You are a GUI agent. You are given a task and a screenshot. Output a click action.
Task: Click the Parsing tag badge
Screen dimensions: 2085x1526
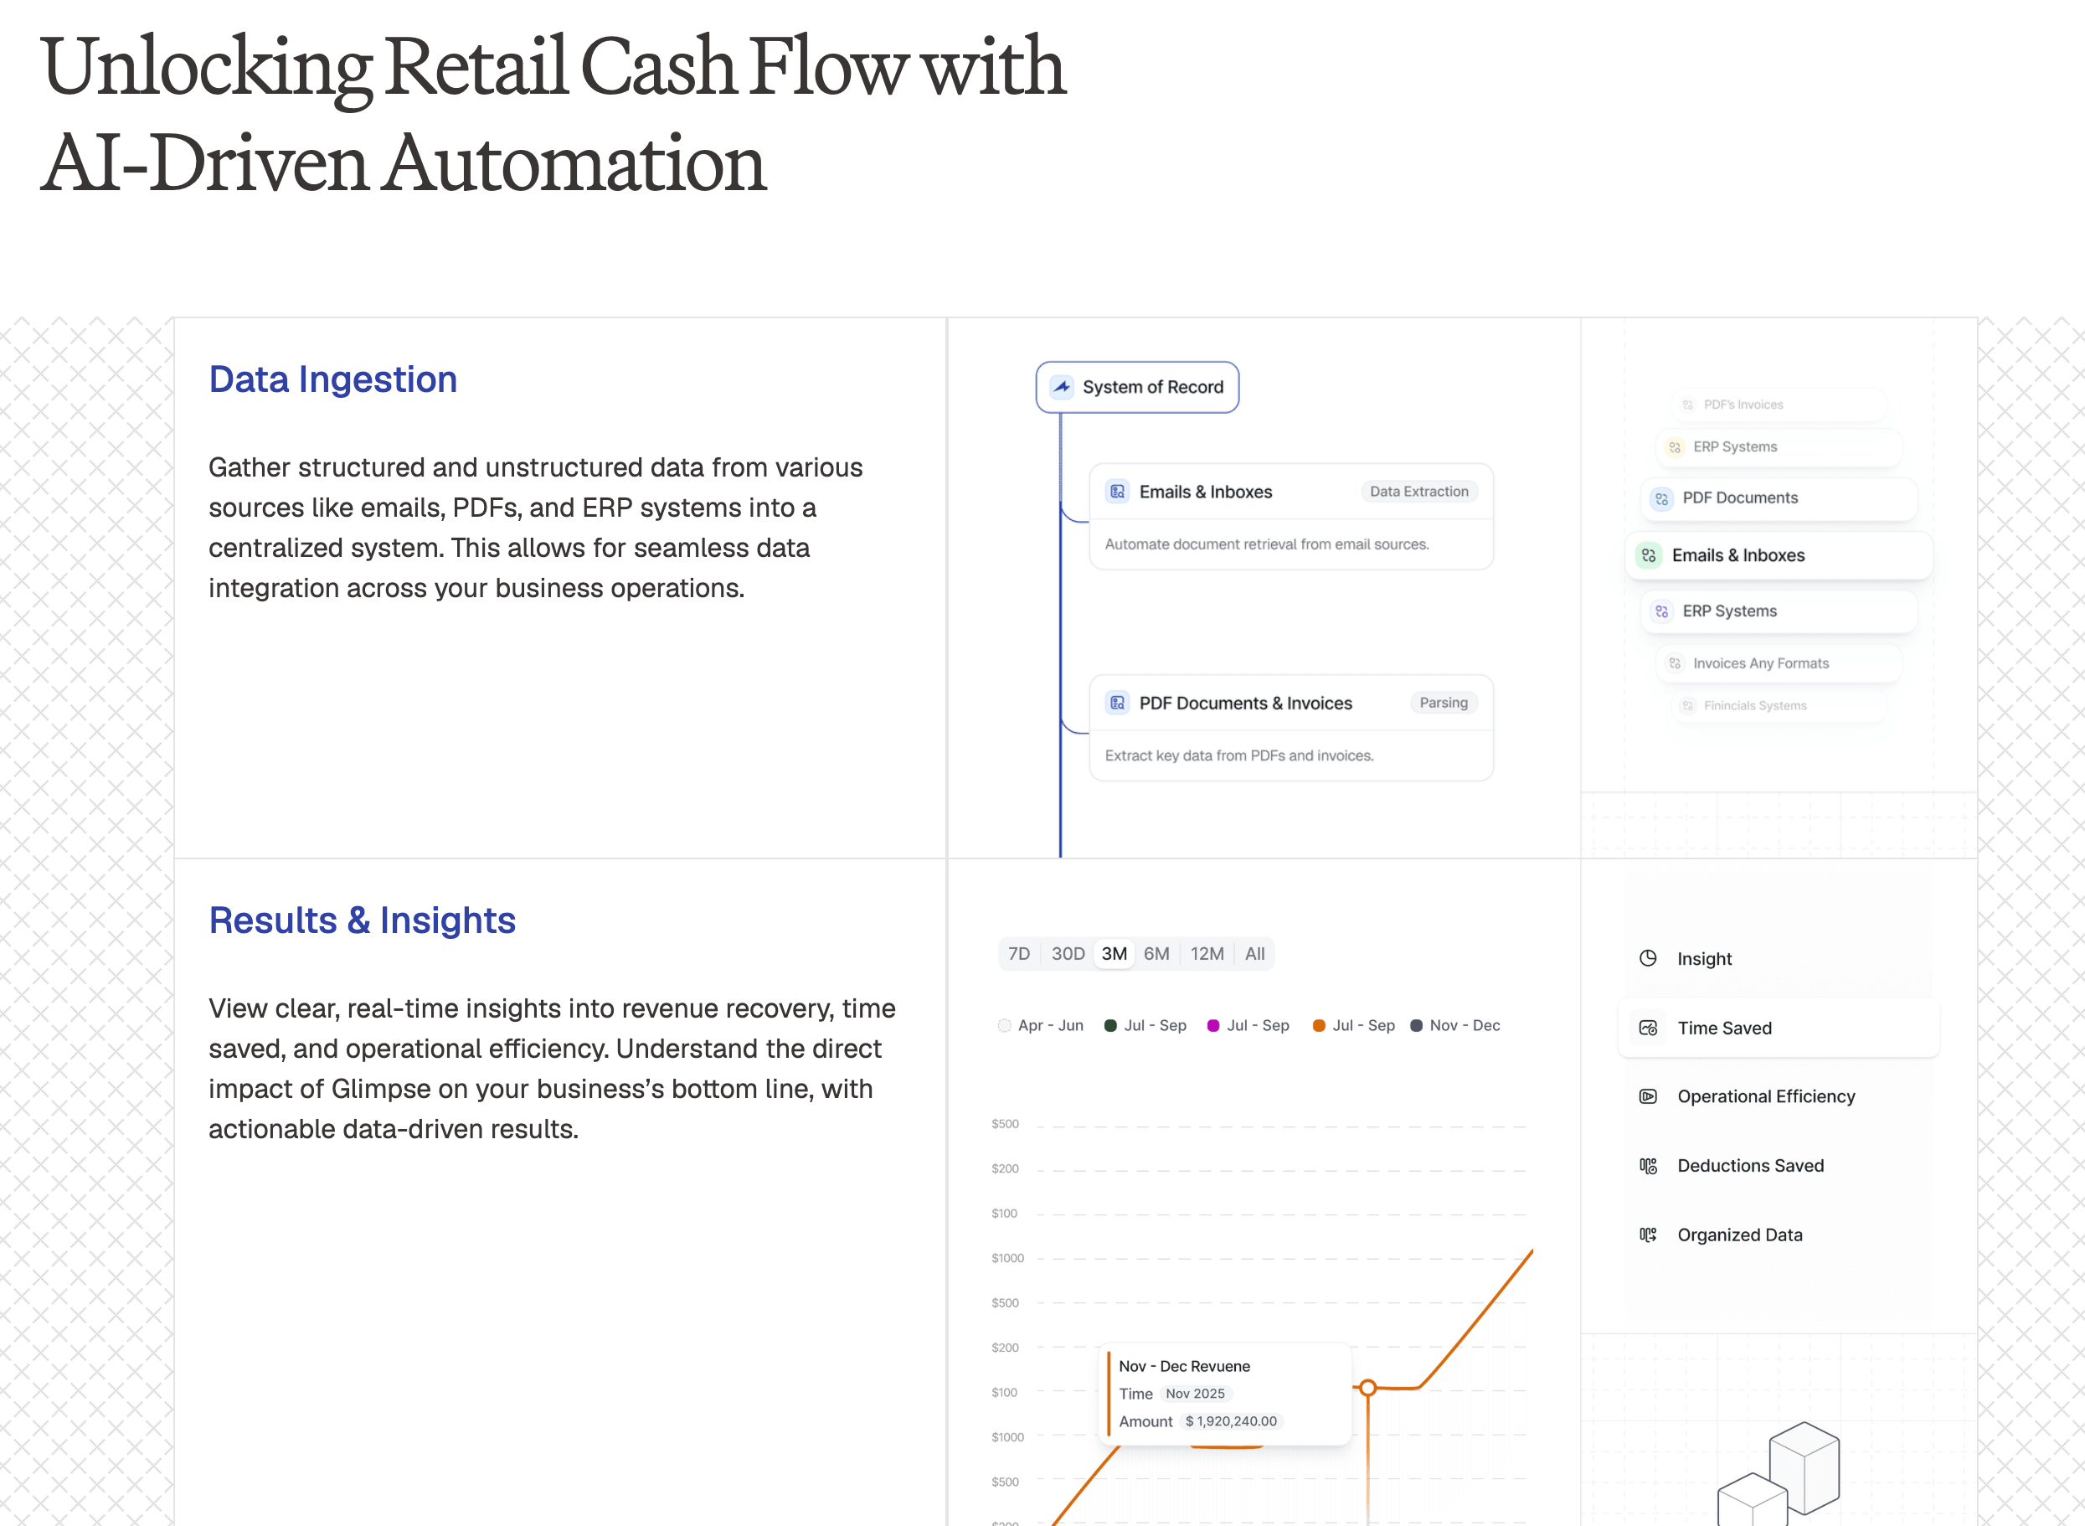point(1444,703)
